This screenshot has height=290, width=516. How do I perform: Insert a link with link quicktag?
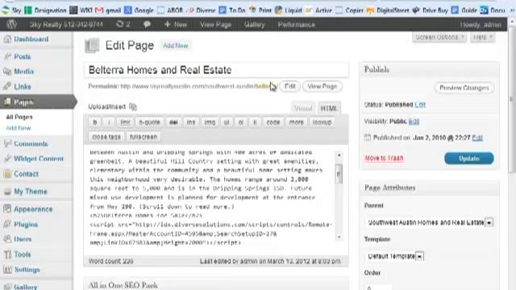[125, 122]
